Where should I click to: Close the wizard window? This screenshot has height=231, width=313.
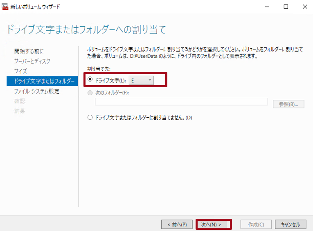[x=305, y=7]
